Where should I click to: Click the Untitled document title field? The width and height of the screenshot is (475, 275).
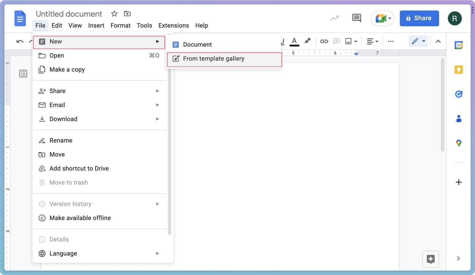(69, 14)
